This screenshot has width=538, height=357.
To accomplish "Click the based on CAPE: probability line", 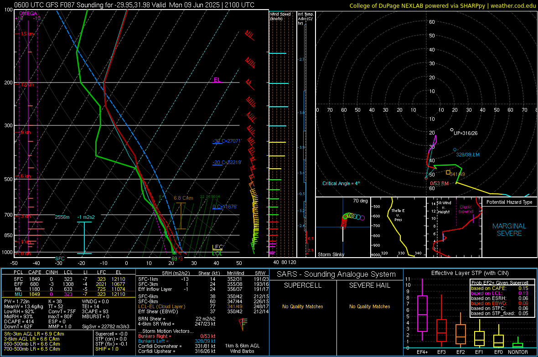I will click(x=500, y=288).
